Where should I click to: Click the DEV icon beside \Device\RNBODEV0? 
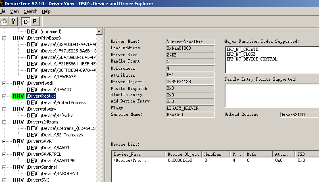point(32,174)
